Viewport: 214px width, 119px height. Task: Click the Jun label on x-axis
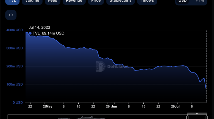[114, 106]
